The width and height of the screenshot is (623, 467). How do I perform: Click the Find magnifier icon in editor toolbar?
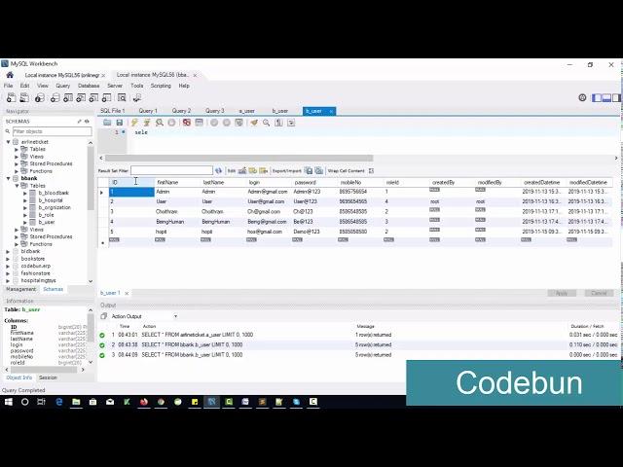pyautogui.click(x=266, y=123)
